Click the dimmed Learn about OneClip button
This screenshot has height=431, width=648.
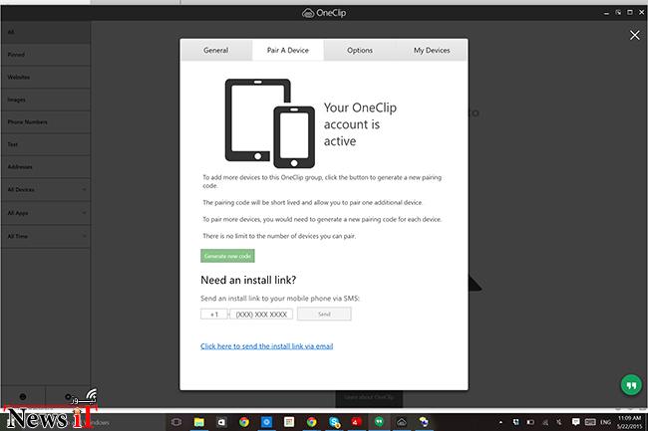click(x=369, y=397)
